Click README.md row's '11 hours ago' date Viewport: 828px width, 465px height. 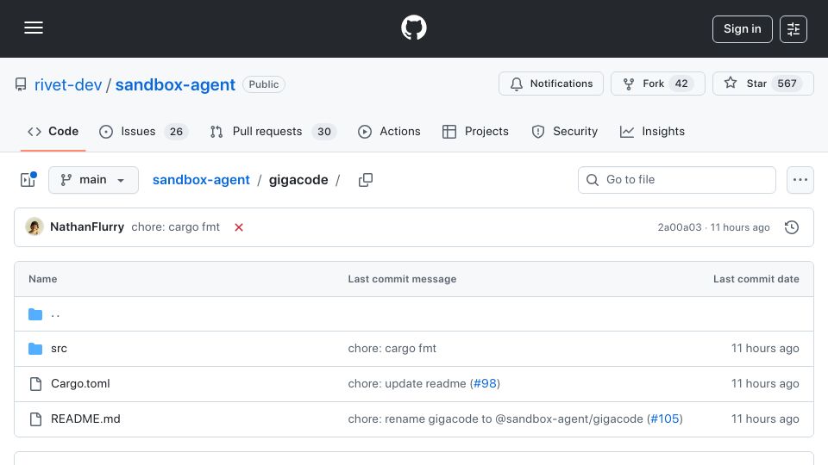765,419
